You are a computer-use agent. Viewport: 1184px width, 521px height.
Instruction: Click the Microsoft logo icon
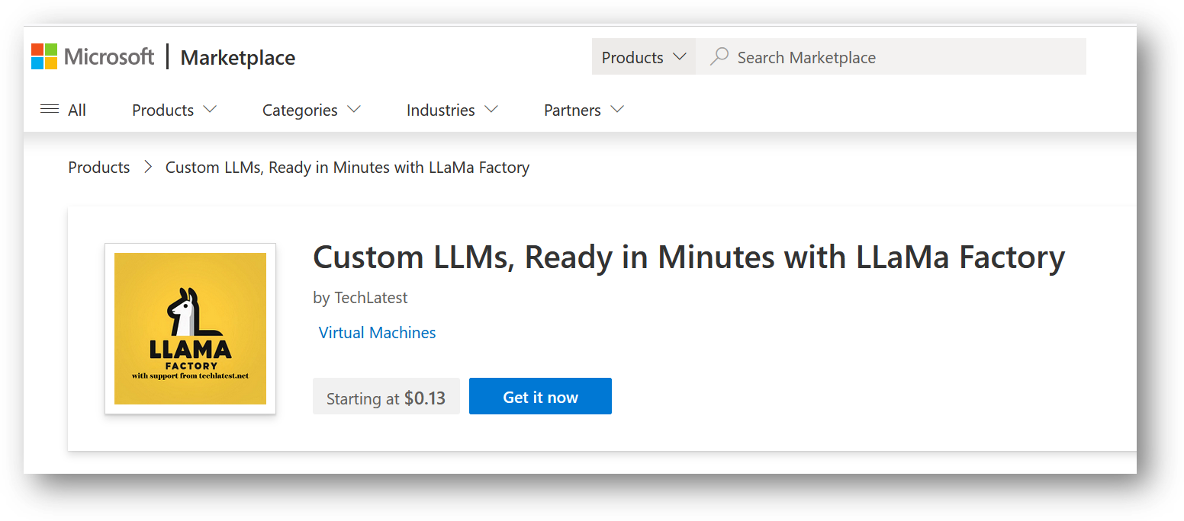43,56
